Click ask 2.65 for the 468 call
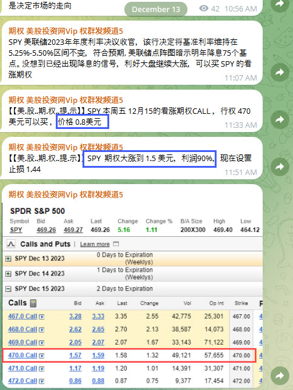Screen dimensions: 293x390 98,329
